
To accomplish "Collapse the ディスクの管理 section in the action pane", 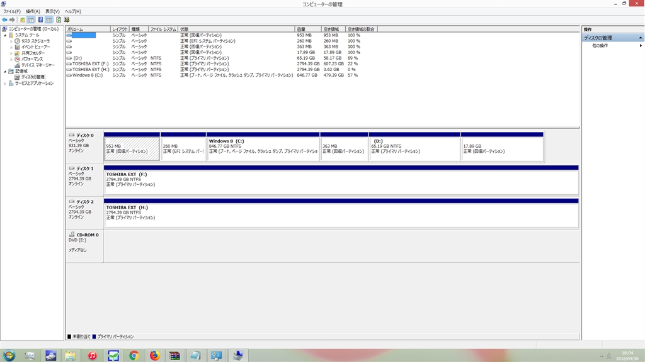I will pyautogui.click(x=640, y=38).
